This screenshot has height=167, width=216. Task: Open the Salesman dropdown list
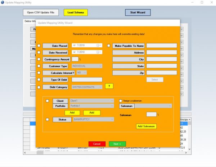pos(153,106)
